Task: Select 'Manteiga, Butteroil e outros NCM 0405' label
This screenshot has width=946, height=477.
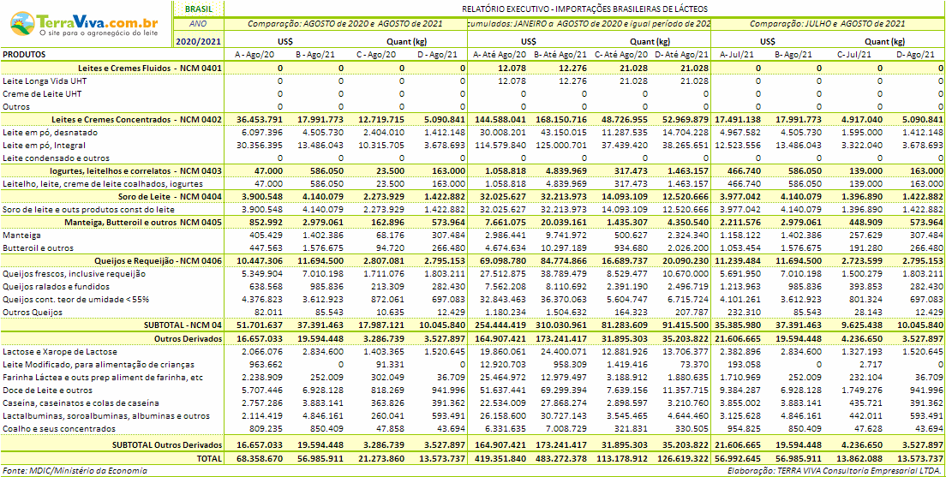Action: tap(144, 223)
